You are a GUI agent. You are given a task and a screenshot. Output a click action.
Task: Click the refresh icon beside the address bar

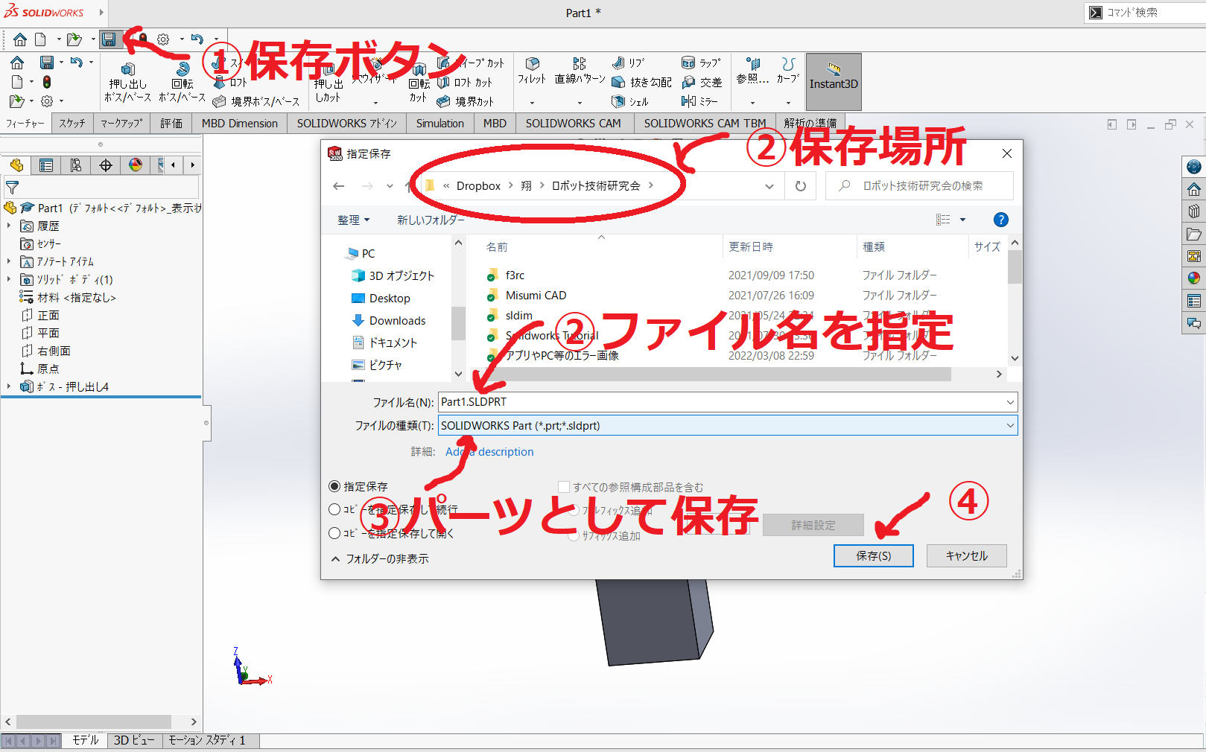(x=801, y=186)
